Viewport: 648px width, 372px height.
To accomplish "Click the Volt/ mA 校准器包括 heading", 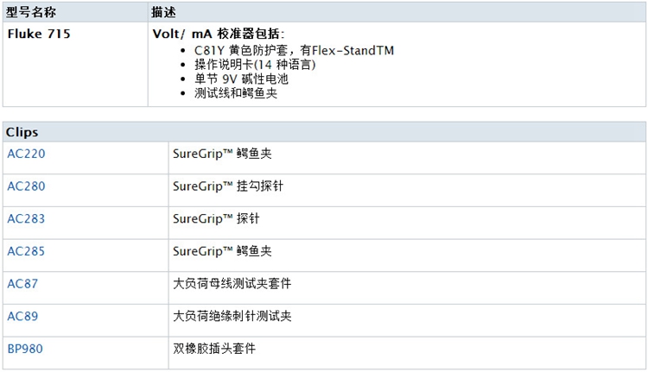I will coord(219,34).
